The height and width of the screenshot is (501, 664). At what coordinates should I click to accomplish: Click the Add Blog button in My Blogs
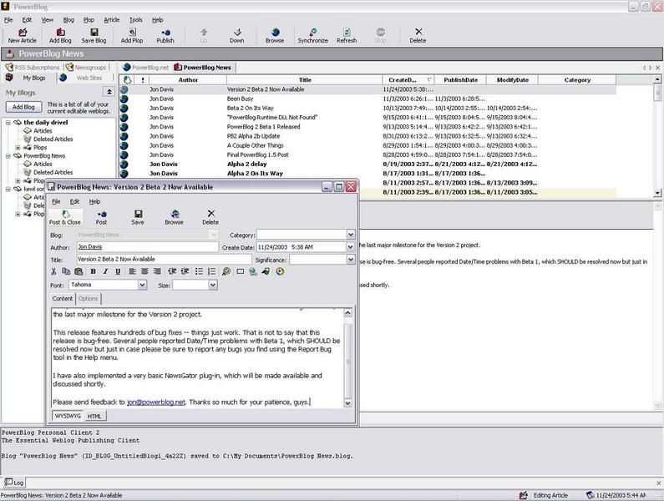point(23,107)
